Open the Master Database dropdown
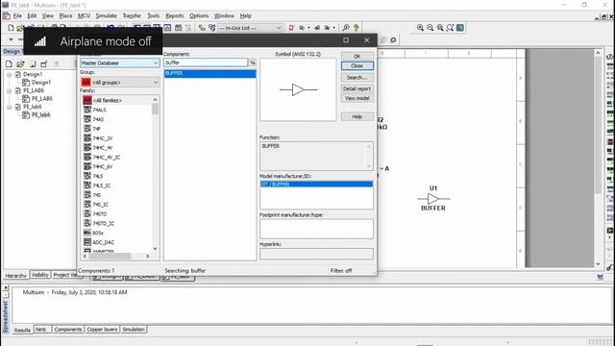Viewport: 615px width, 346px height. [x=119, y=62]
